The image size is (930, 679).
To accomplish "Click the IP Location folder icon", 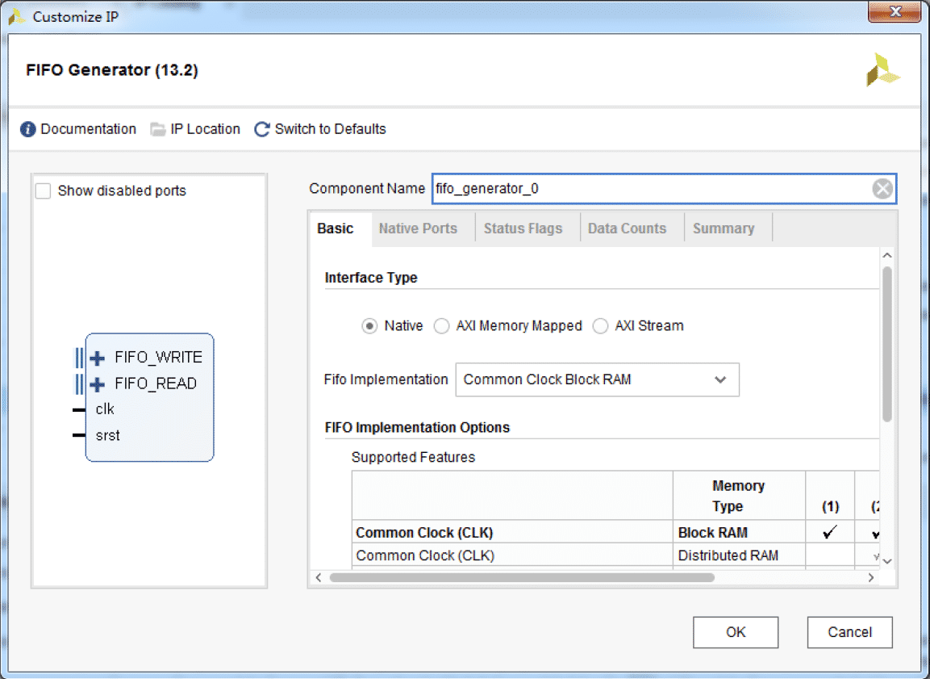I will pos(157,129).
